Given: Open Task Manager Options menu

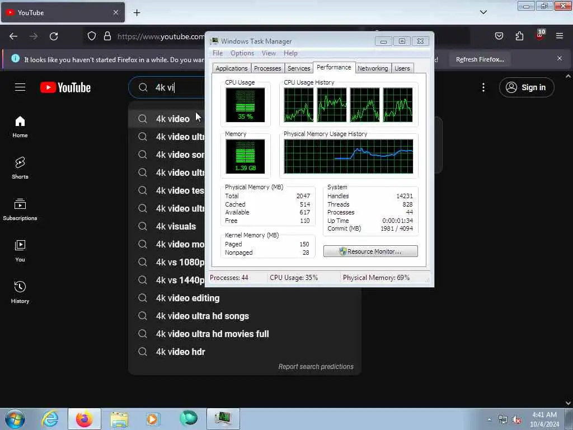Looking at the screenshot, I should click(x=242, y=53).
